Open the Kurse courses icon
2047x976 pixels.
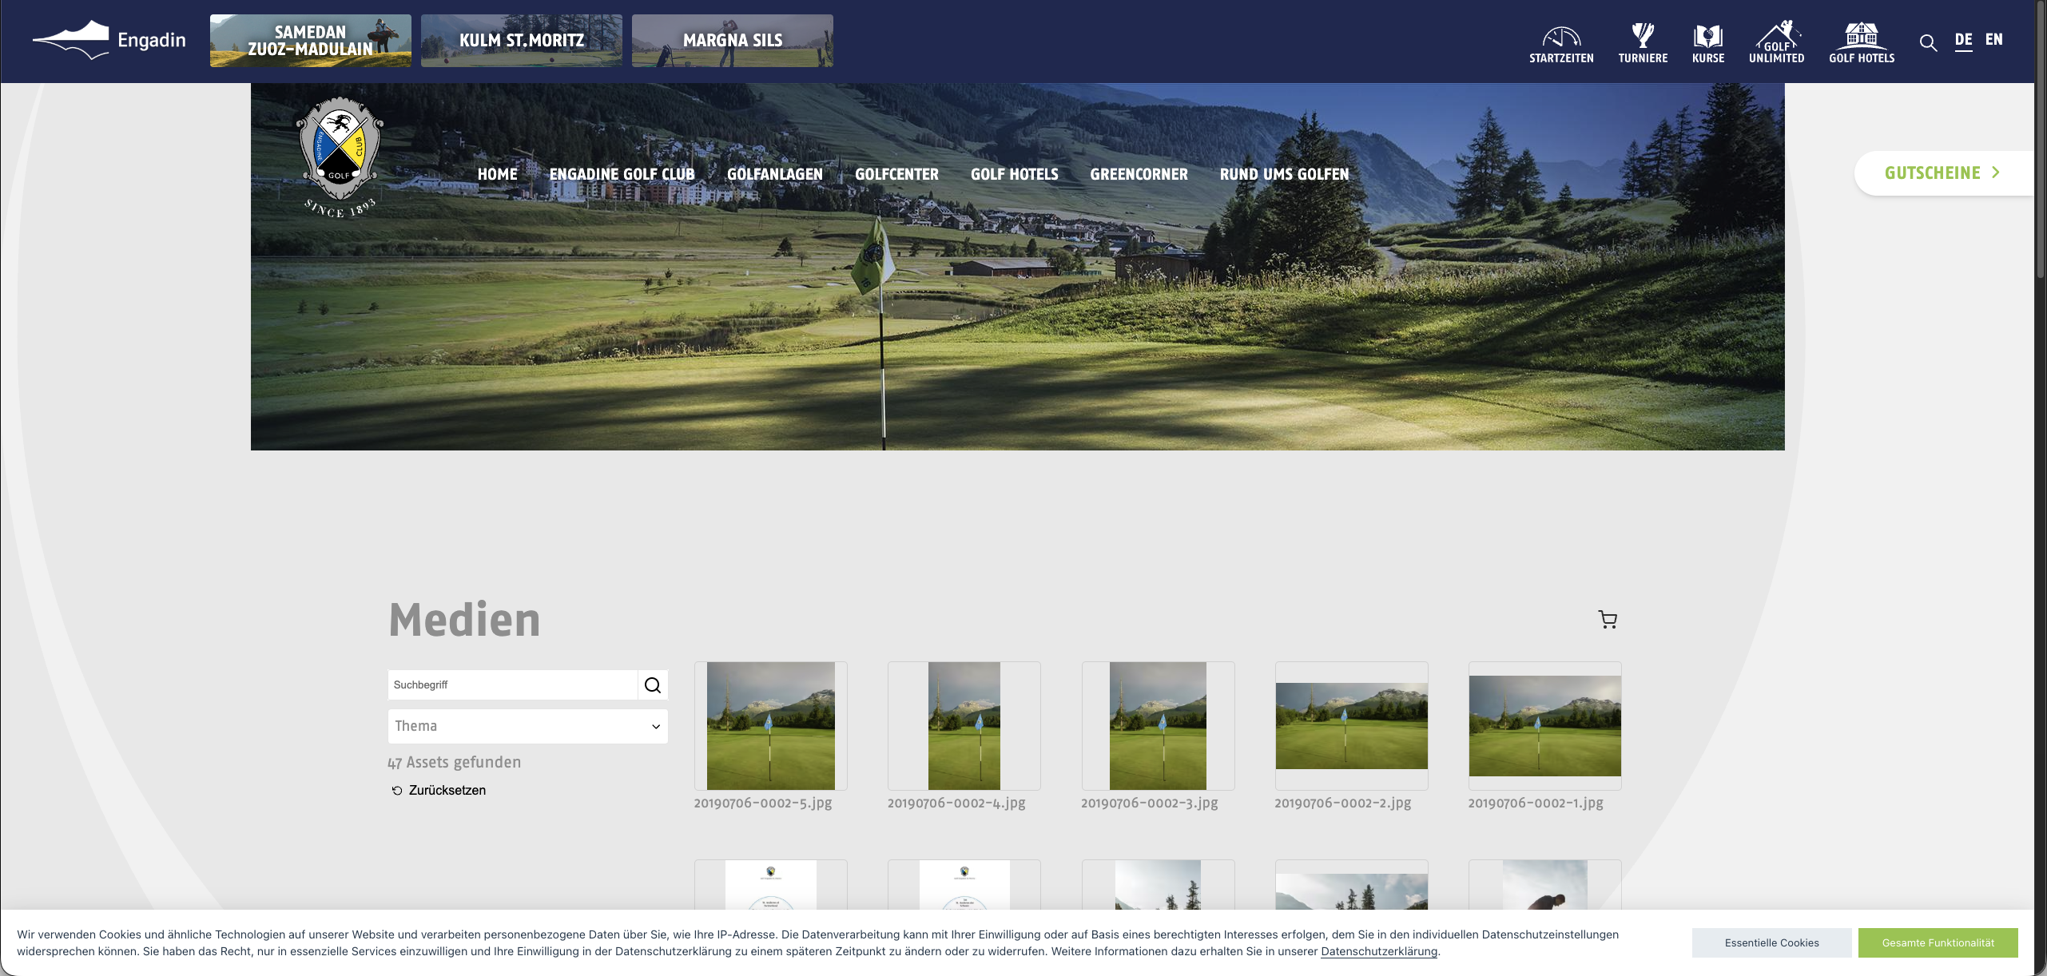tap(1708, 44)
